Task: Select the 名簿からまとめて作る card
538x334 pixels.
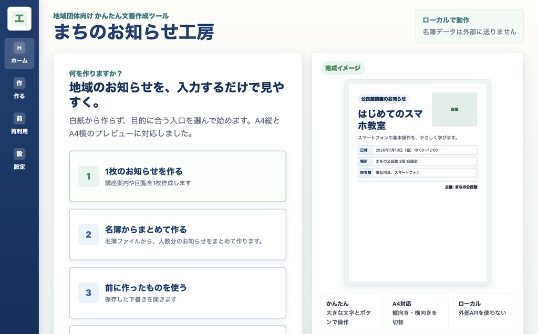Action: pos(178,235)
